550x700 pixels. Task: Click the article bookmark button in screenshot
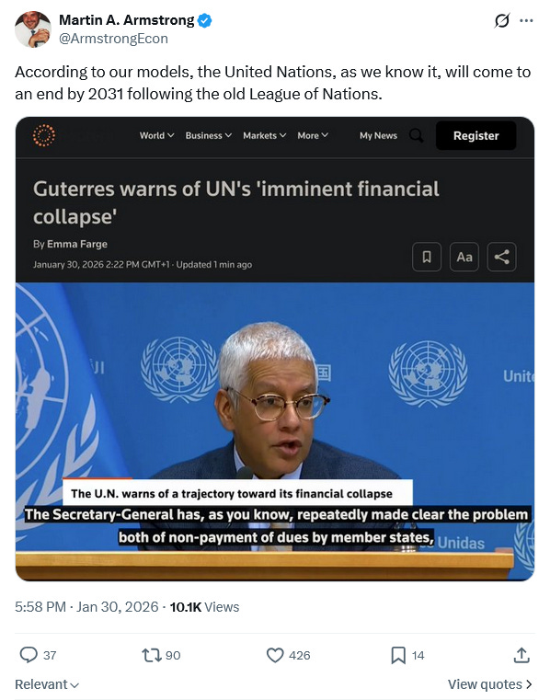(x=427, y=257)
